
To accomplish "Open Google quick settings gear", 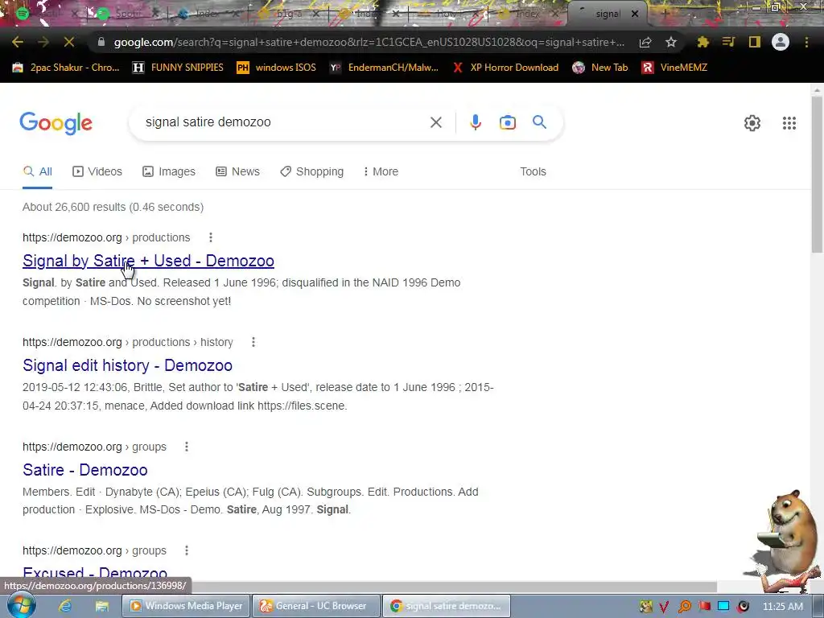I will [752, 123].
